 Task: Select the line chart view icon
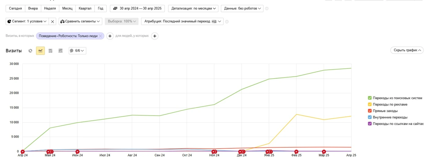(x=40, y=51)
